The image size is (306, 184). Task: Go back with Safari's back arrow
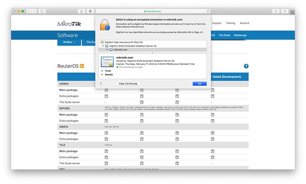pyautogui.click(x=29, y=11)
